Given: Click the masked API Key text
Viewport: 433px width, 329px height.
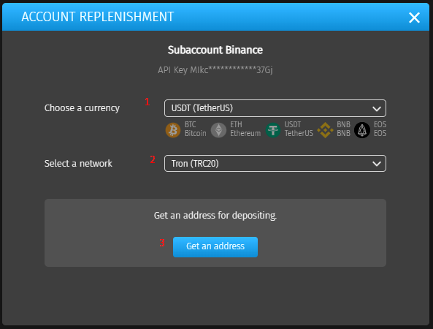Looking at the screenshot, I should [x=215, y=70].
